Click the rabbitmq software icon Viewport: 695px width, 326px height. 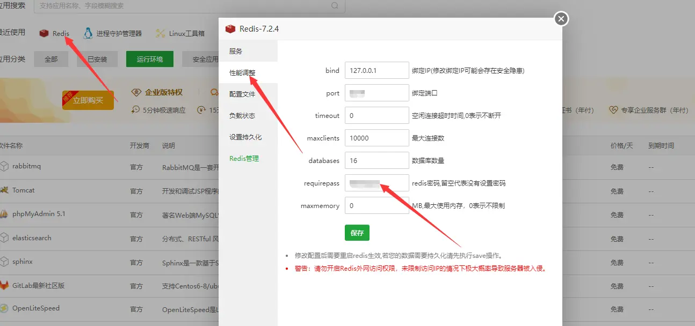pyautogui.click(x=4, y=166)
